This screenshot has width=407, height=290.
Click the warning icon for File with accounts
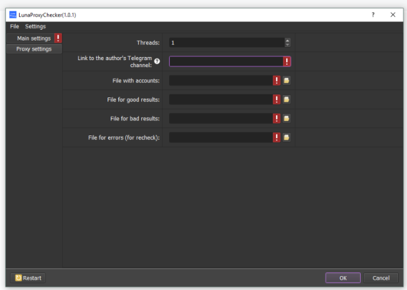coord(277,80)
